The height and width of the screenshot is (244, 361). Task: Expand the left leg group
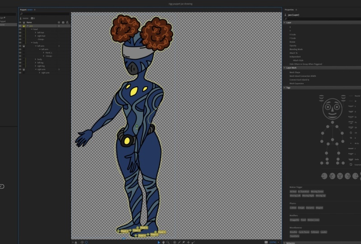click(36, 63)
